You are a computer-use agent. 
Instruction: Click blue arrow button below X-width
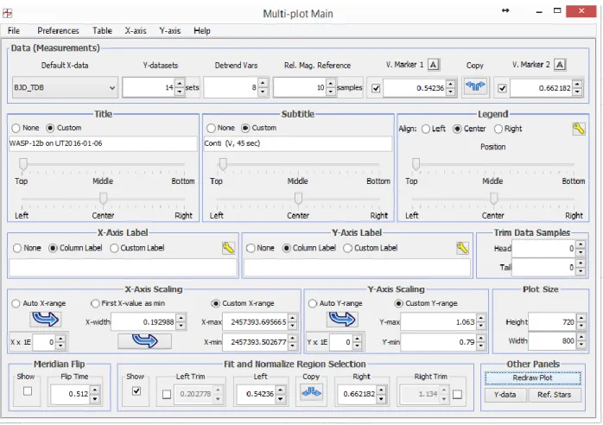pos(144,340)
